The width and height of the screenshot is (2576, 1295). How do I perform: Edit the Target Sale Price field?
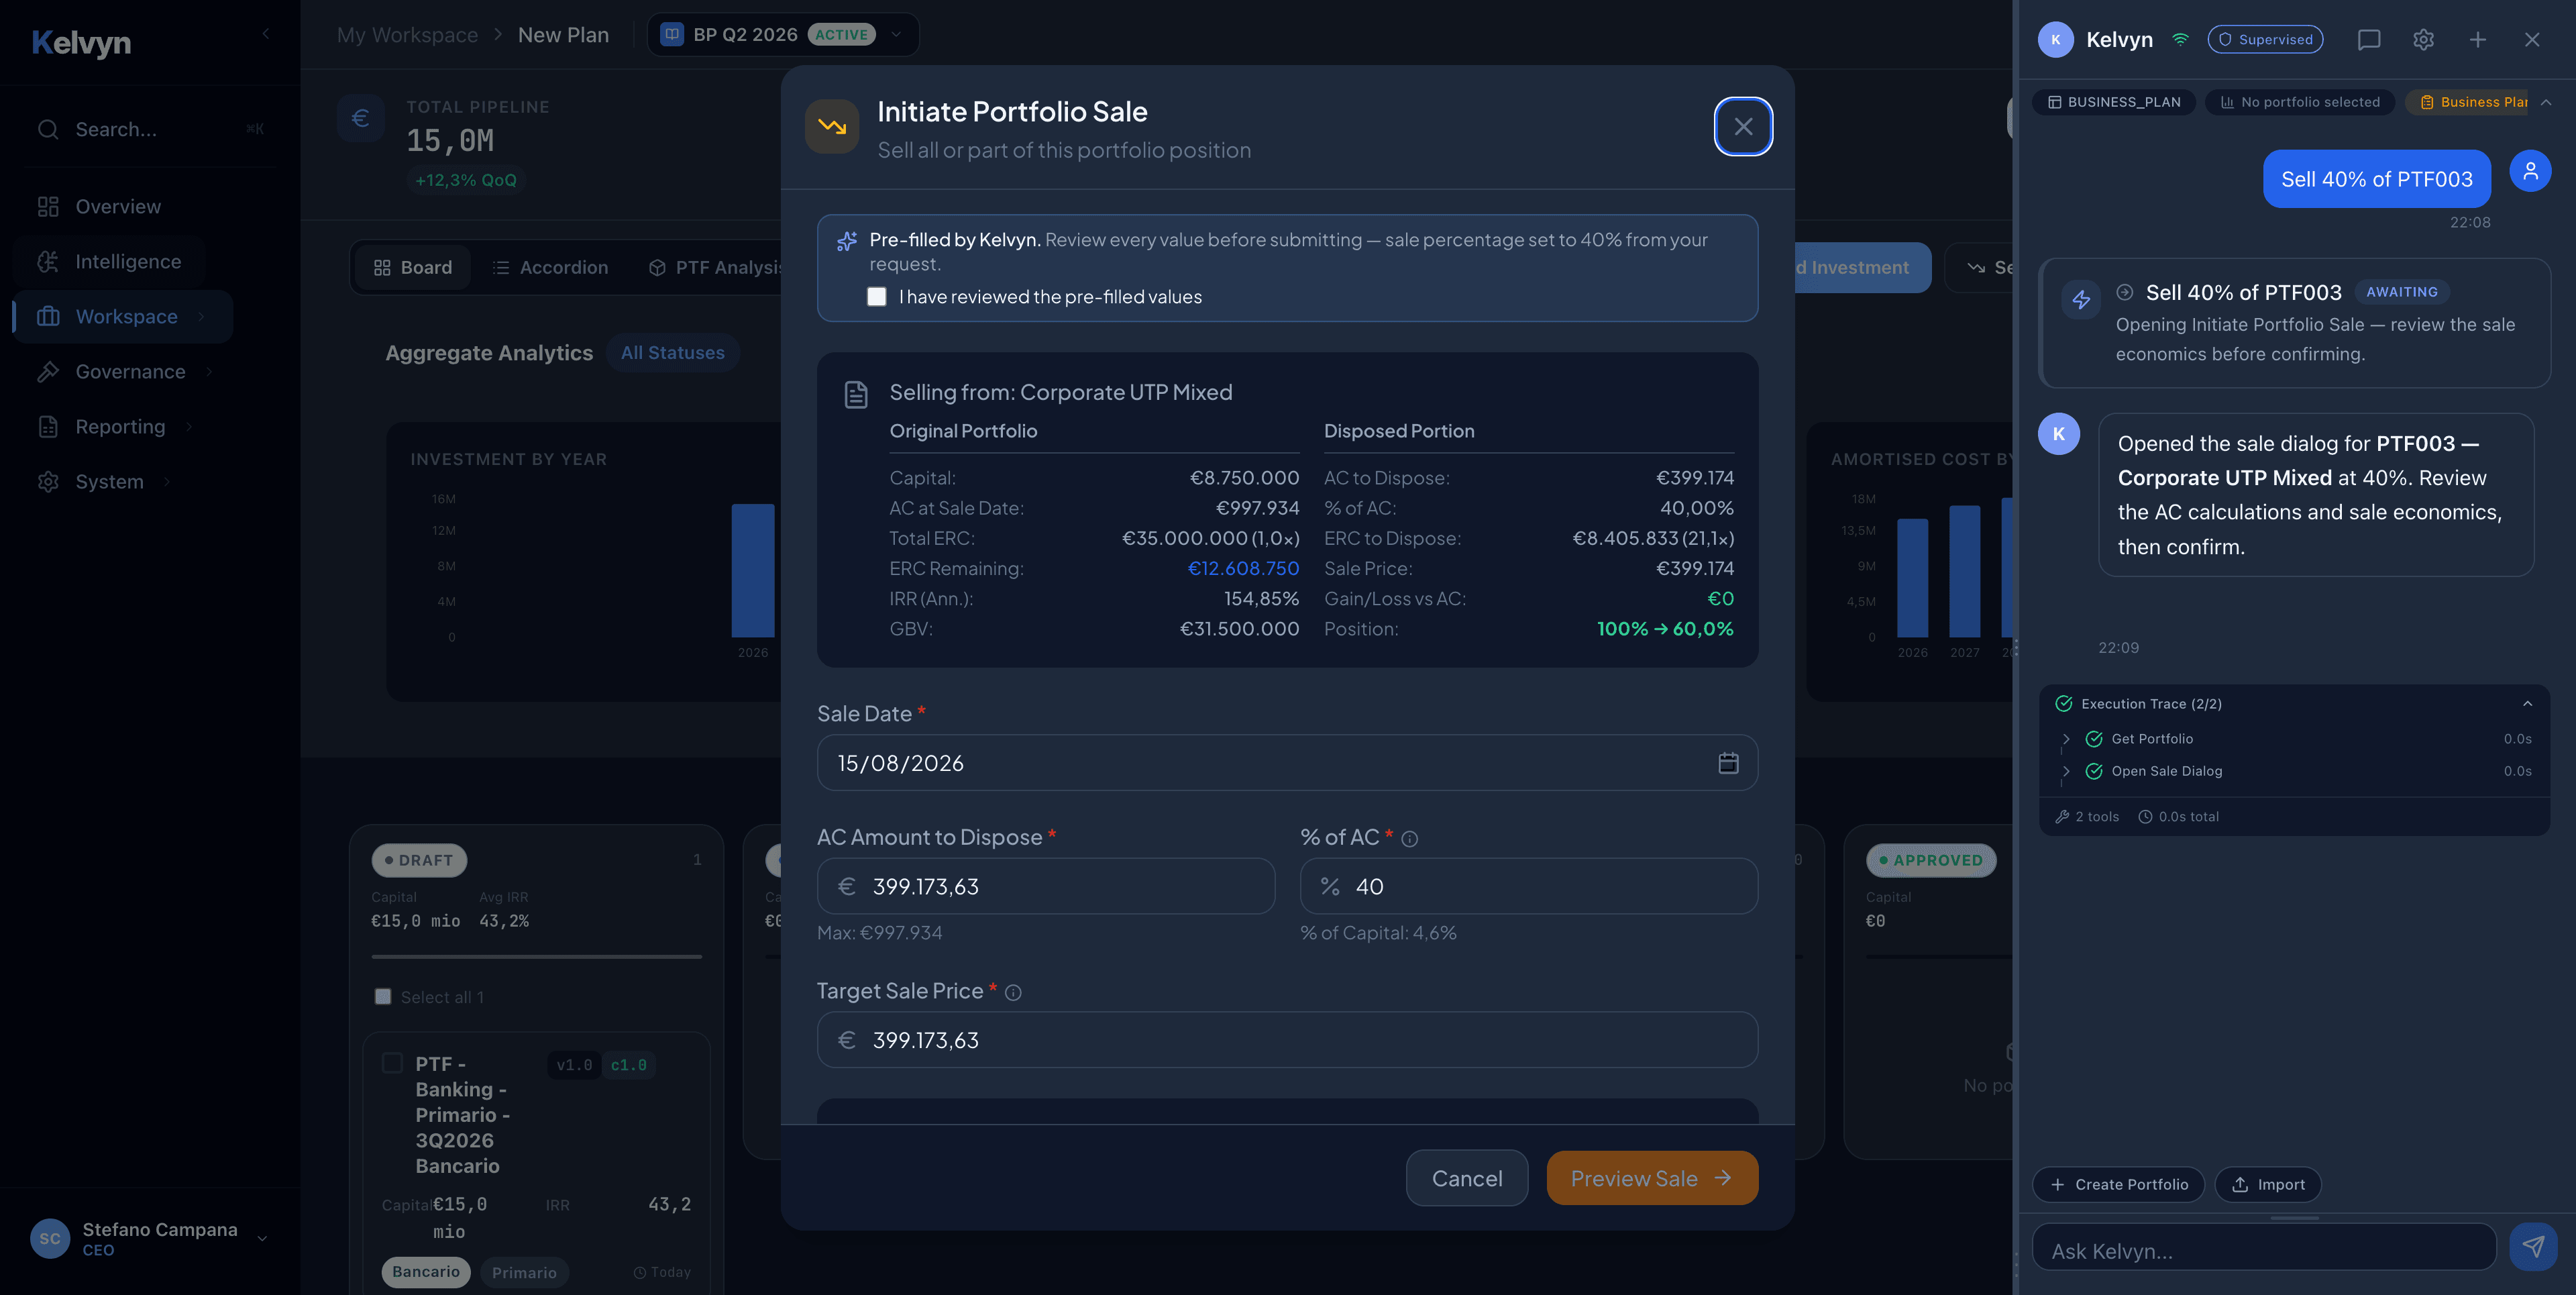click(1287, 1040)
